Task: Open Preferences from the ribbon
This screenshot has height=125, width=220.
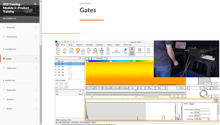Action: 140,51
